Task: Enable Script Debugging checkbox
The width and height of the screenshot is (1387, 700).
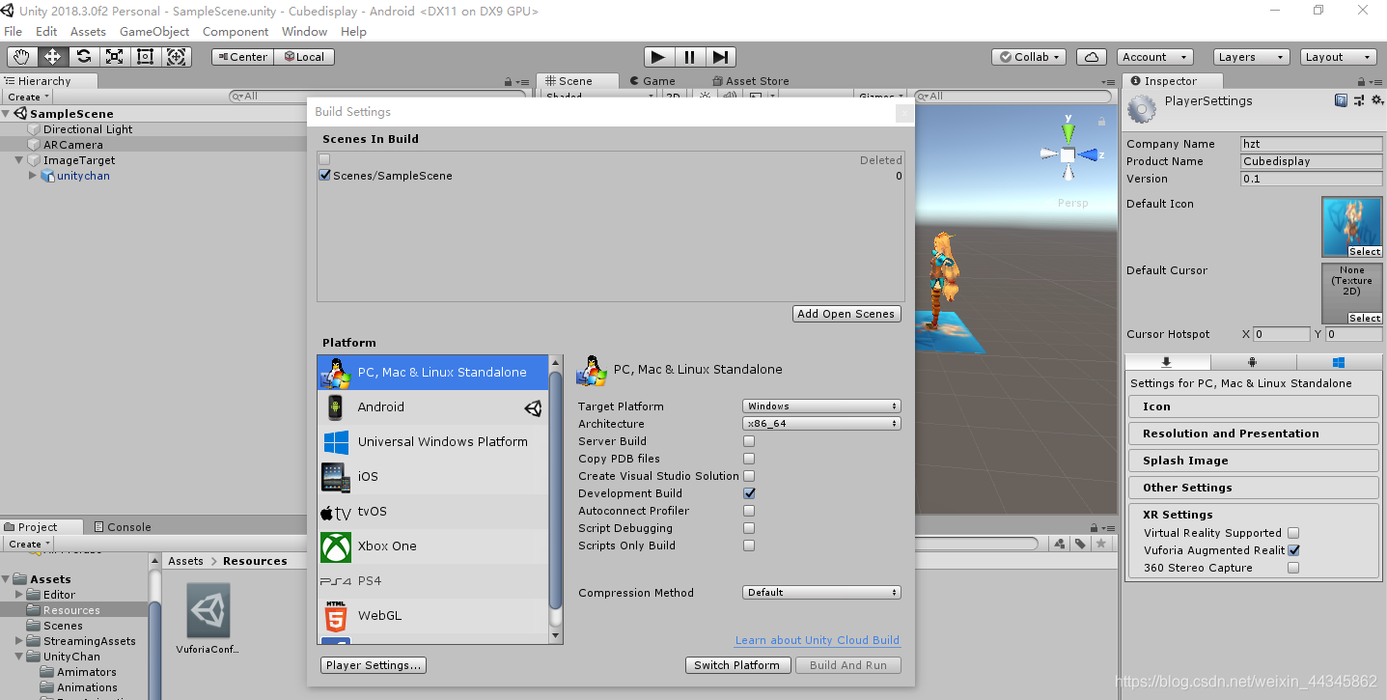Action: pos(749,528)
